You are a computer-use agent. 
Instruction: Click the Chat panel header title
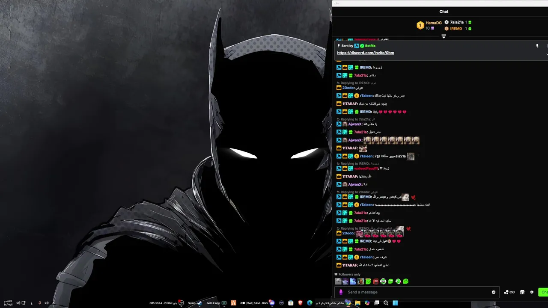coord(444,12)
